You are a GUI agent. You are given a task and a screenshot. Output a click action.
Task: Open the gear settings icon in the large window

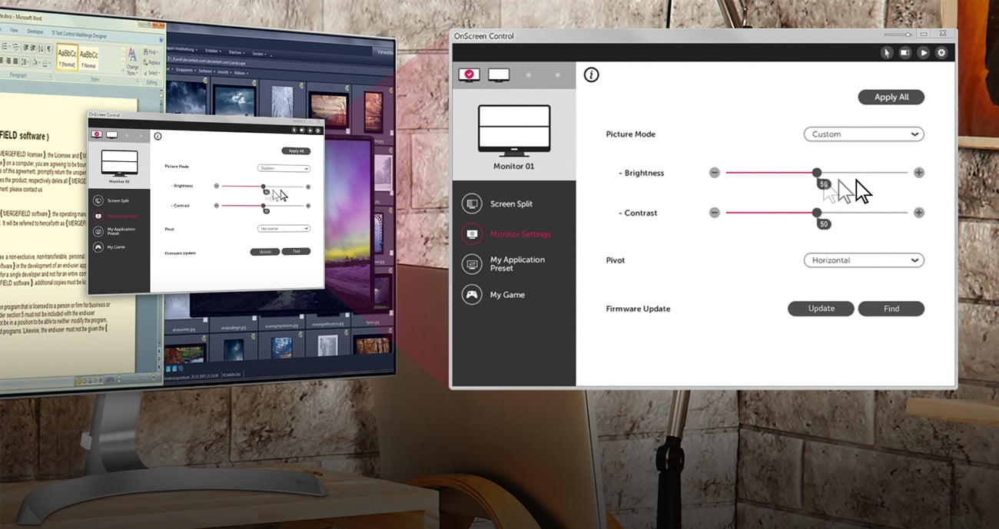point(941,53)
